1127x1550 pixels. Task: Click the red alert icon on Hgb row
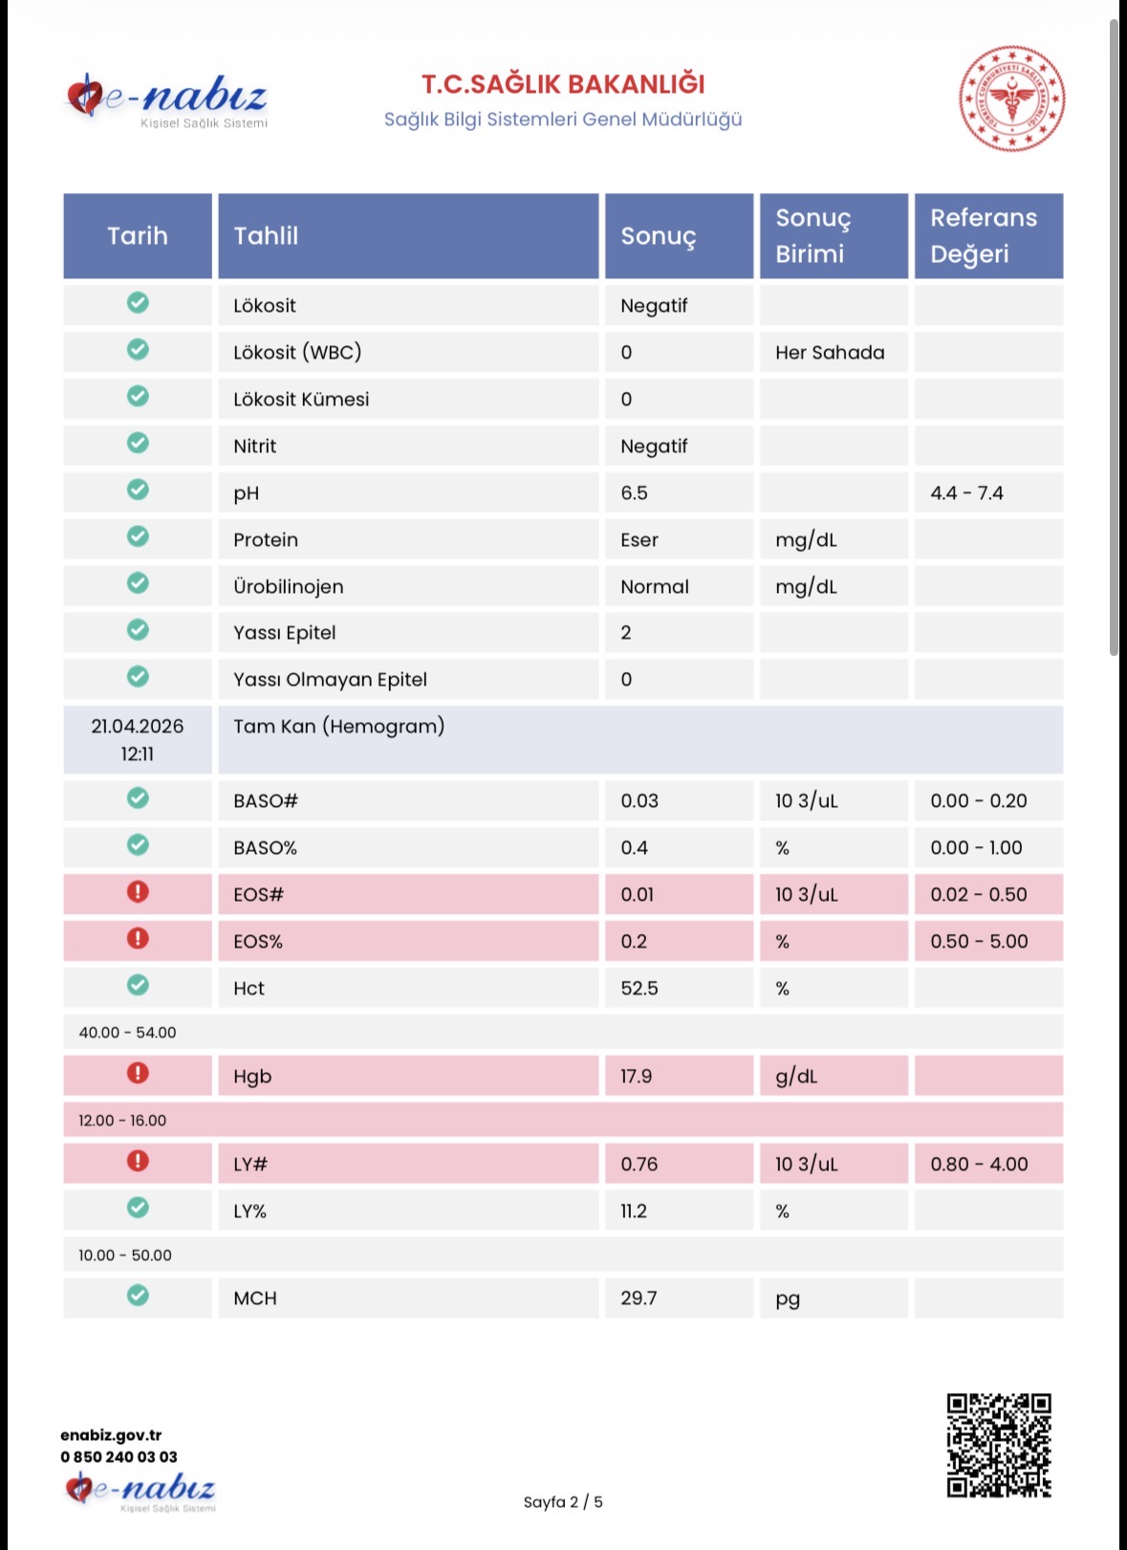pyautogui.click(x=138, y=1074)
